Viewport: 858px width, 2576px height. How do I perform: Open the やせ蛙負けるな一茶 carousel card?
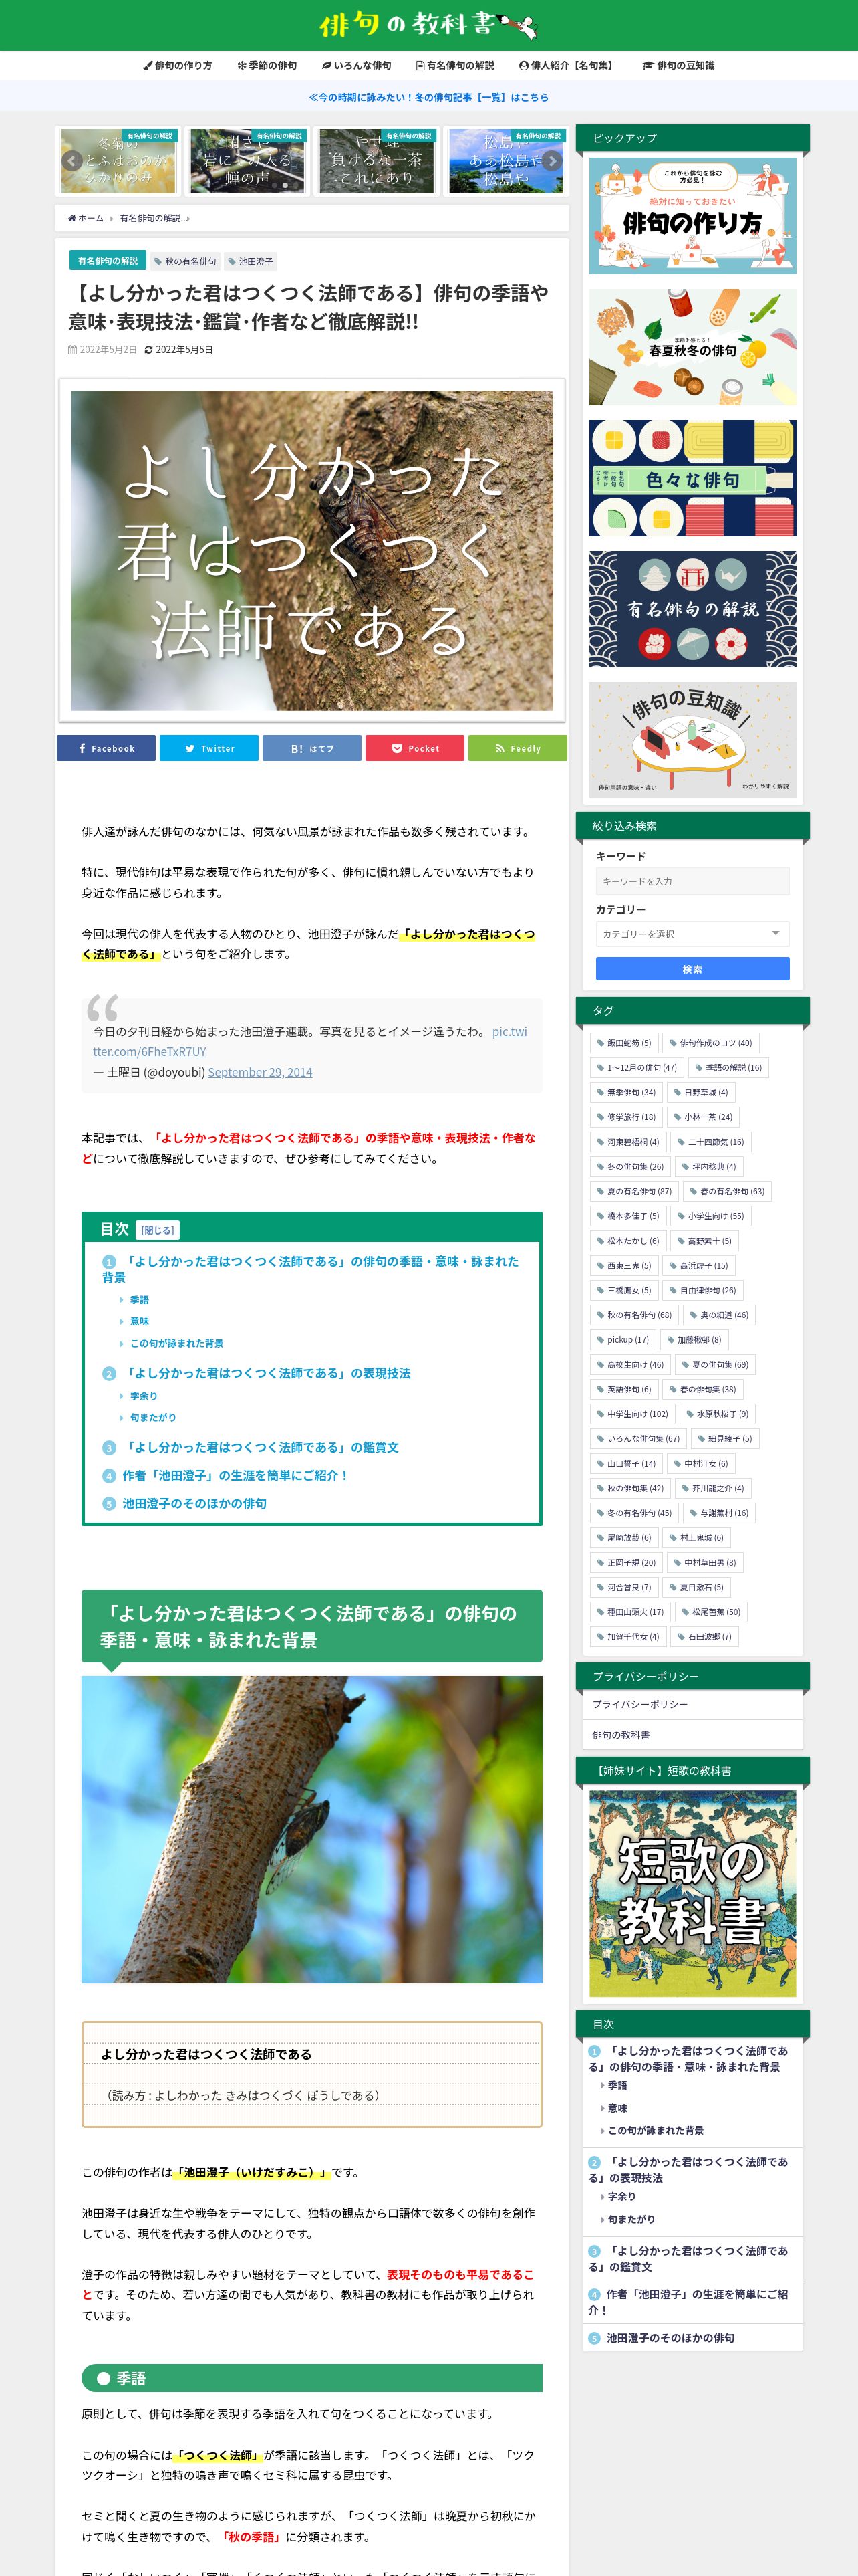coord(377,160)
